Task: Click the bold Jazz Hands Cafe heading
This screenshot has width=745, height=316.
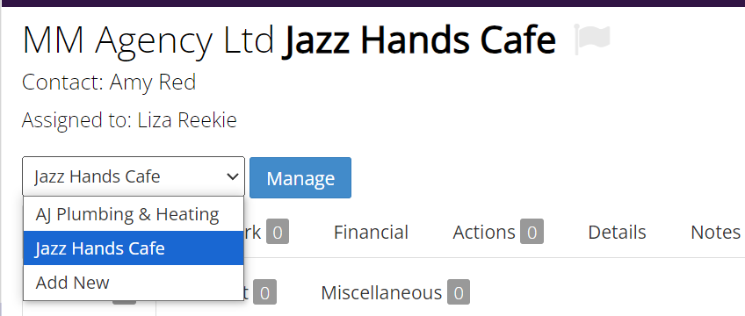Action: coord(419,39)
